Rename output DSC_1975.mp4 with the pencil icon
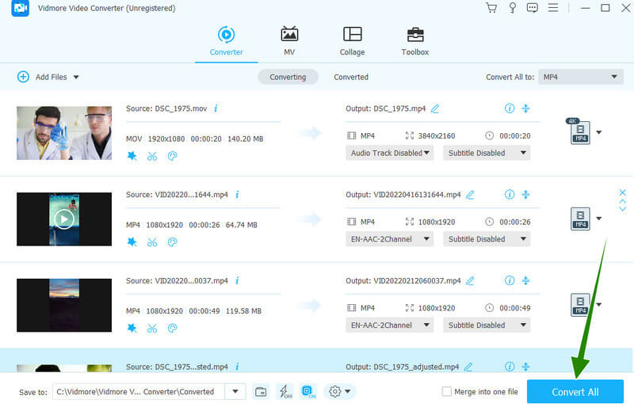Viewport: 634px width, 407px height. click(x=435, y=108)
